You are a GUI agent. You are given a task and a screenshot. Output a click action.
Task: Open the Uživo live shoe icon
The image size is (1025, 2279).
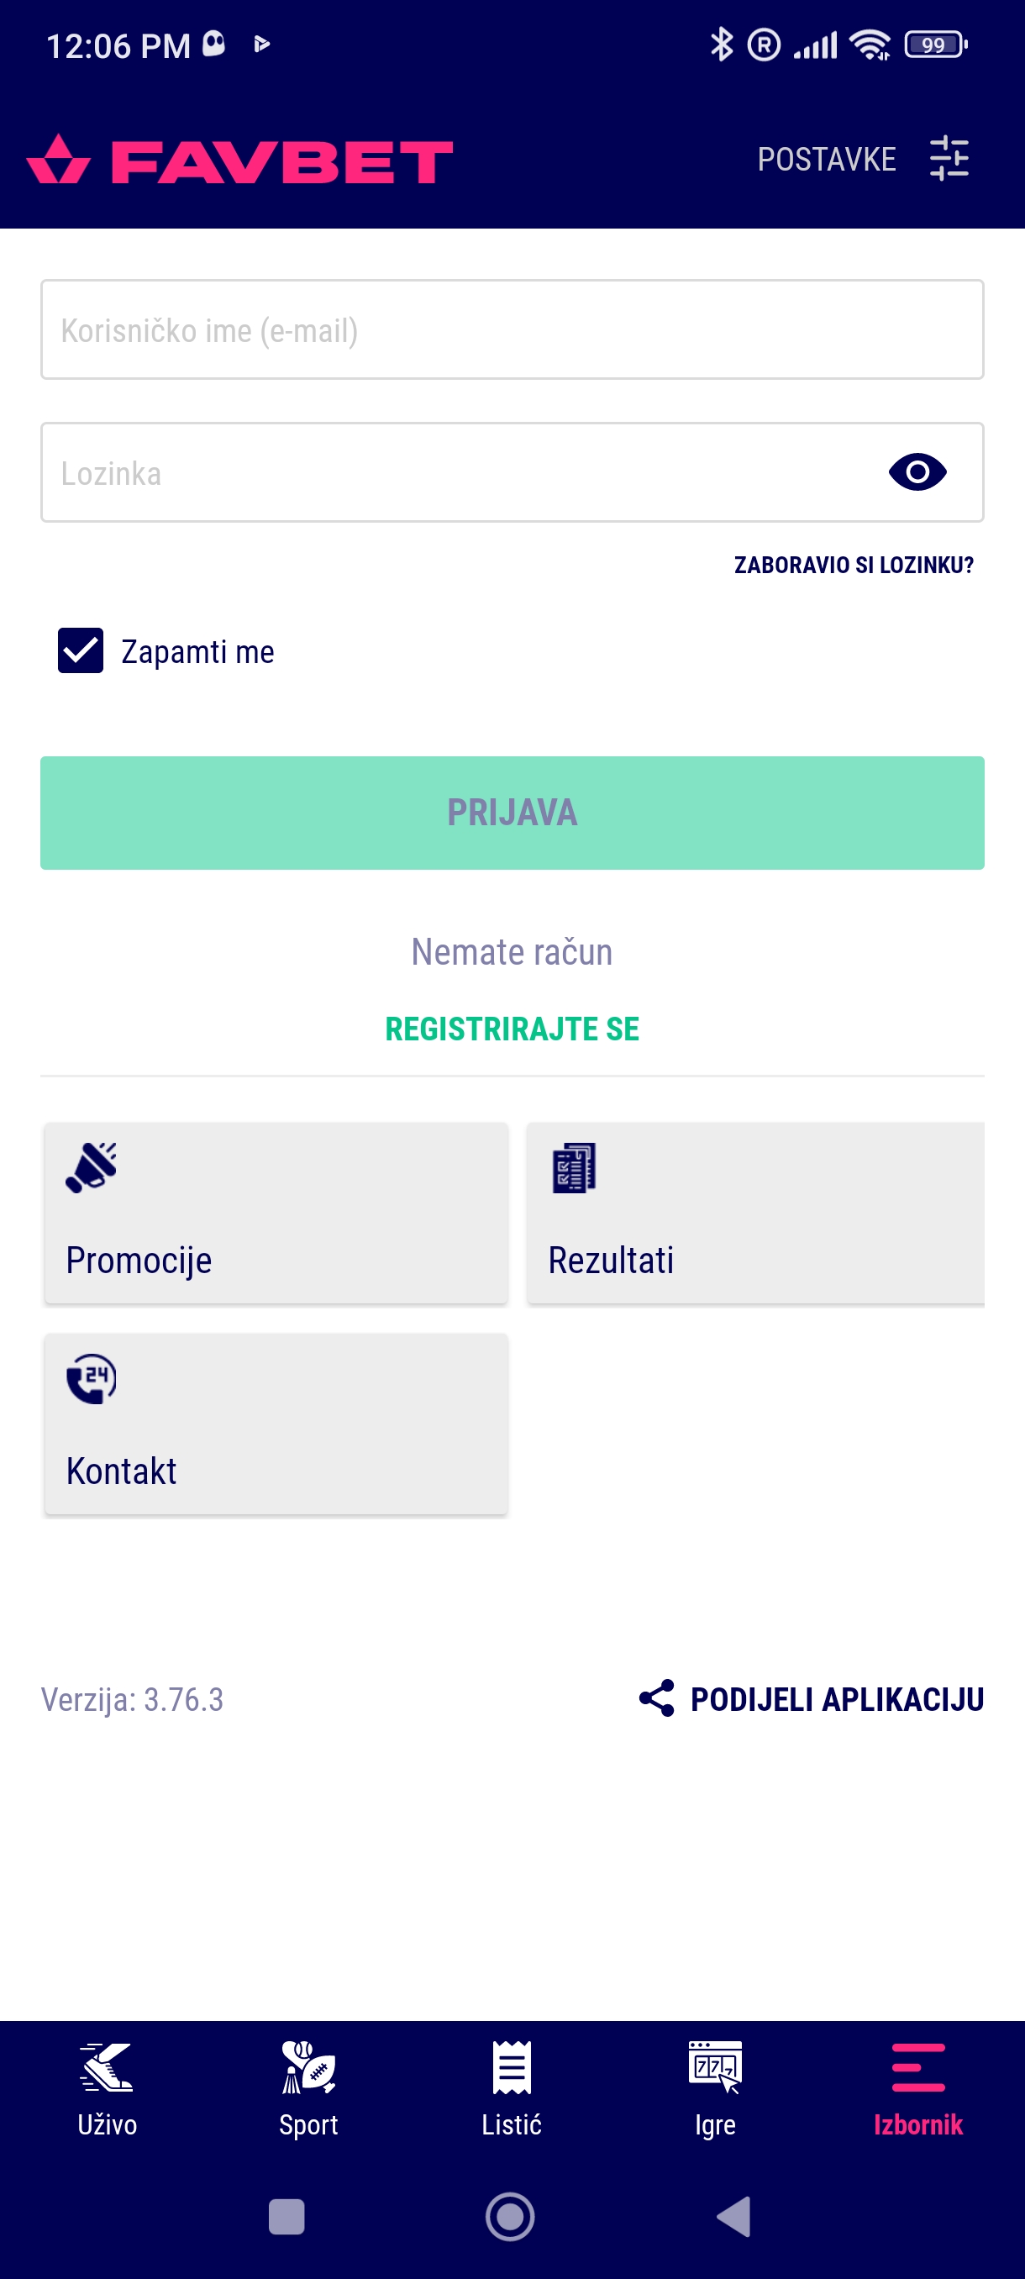pyautogui.click(x=107, y=2066)
